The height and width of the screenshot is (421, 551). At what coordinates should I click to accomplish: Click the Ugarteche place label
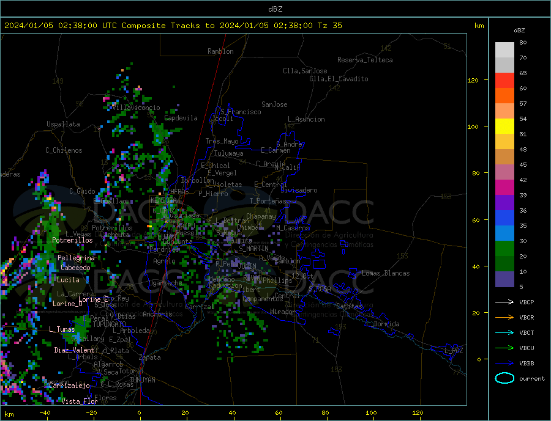click(x=165, y=283)
